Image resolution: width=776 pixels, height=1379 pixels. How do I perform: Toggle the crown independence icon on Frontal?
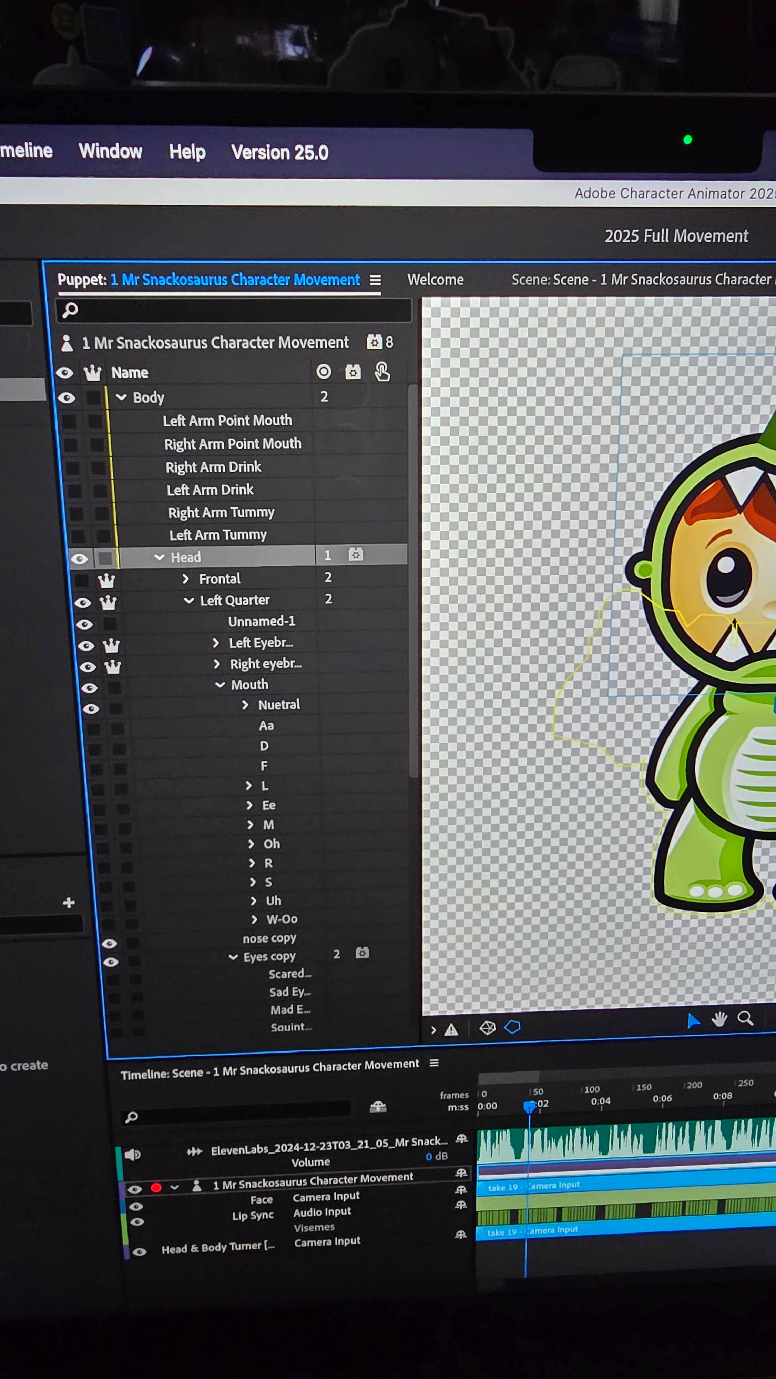(106, 580)
